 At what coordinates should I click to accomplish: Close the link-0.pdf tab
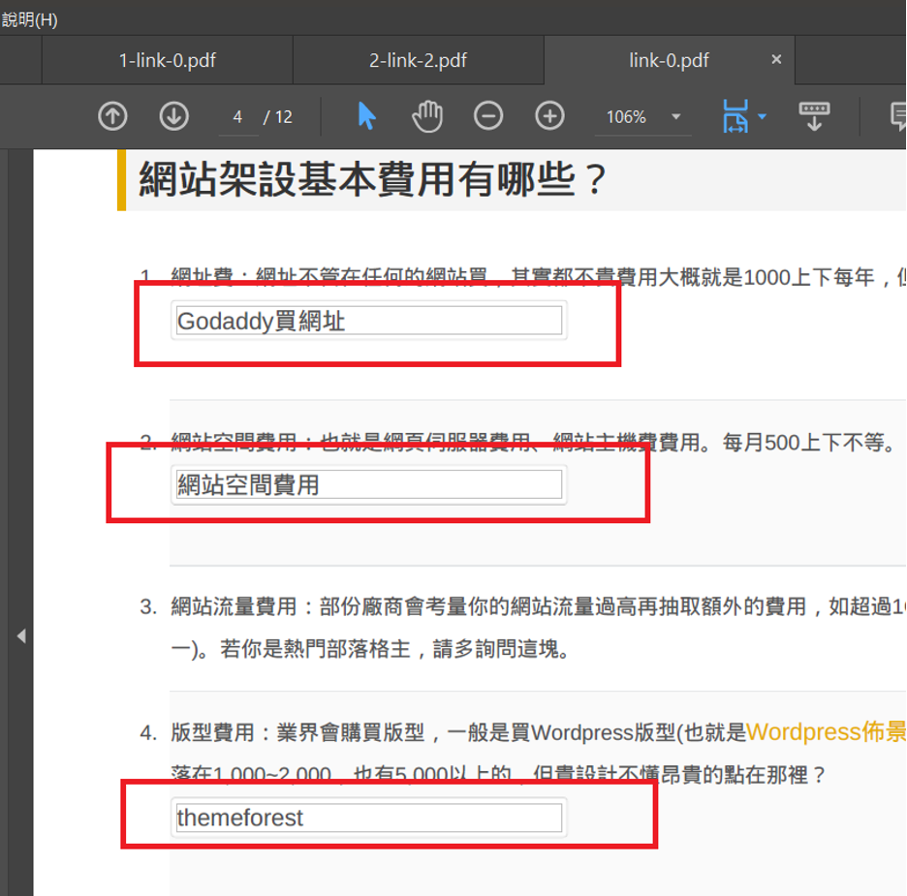pyautogui.click(x=776, y=60)
